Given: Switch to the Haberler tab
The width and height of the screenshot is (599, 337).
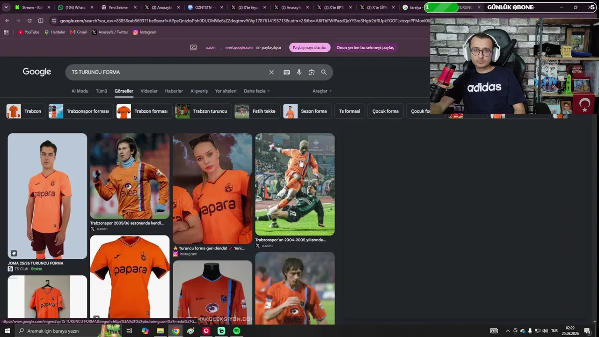Looking at the screenshot, I should click(174, 91).
